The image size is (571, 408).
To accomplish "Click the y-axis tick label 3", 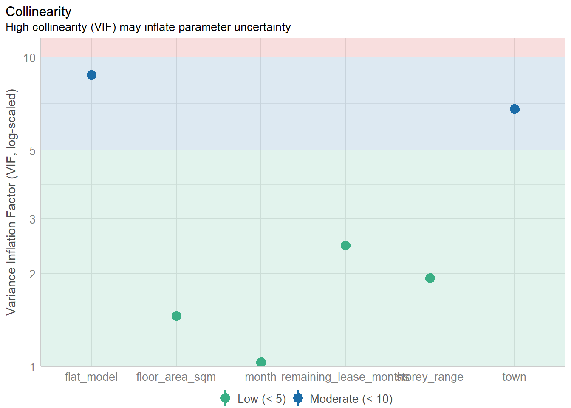I will pos(32,220).
